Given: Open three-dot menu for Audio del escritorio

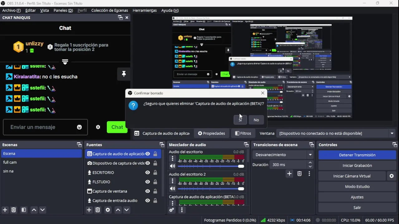Looking at the screenshot, I should [172, 158].
